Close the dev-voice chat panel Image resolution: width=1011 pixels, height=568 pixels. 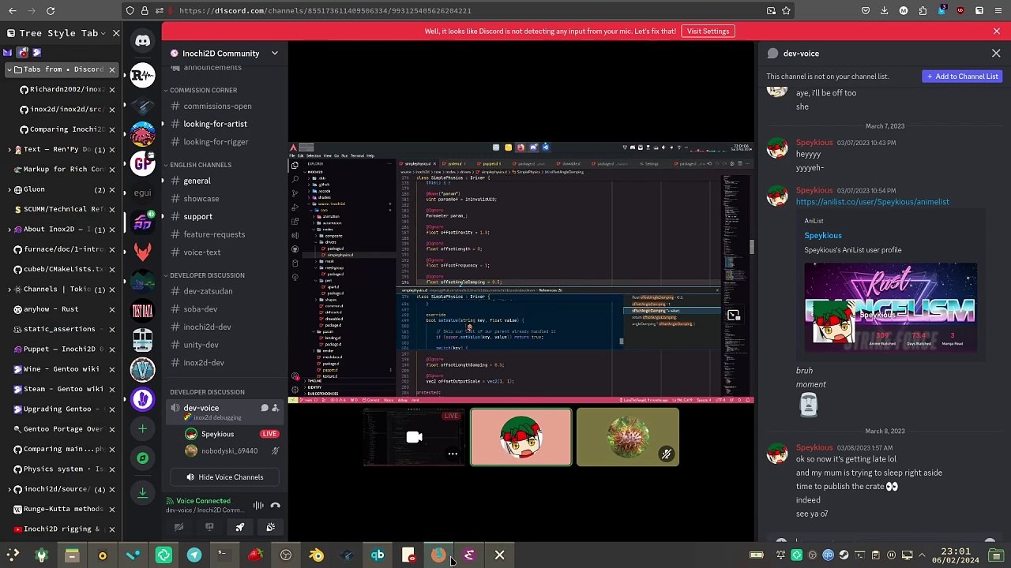[996, 54]
